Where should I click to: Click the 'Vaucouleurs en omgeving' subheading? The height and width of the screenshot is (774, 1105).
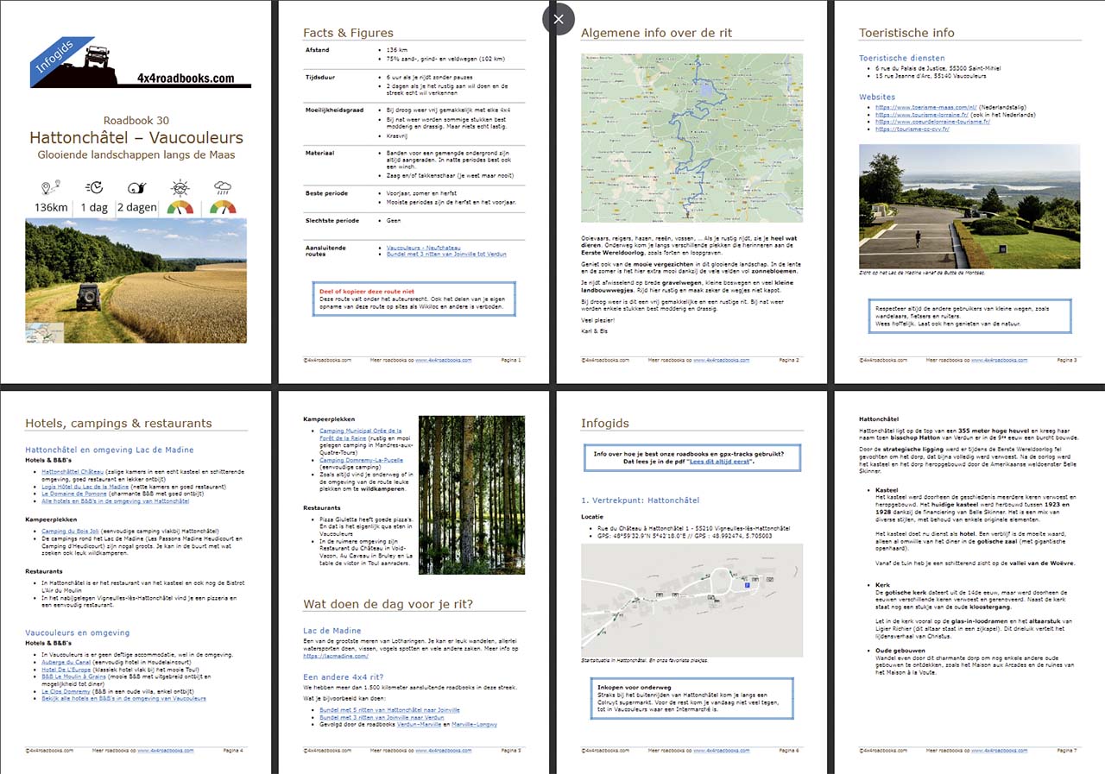pos(78,632)
